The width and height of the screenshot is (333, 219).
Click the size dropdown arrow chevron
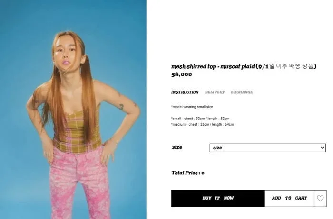[x=323, y=148]
